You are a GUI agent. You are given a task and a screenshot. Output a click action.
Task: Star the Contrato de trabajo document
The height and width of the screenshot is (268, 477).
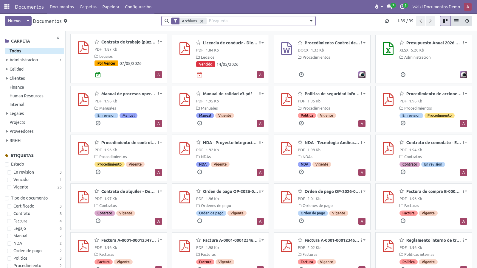[97, 42]
